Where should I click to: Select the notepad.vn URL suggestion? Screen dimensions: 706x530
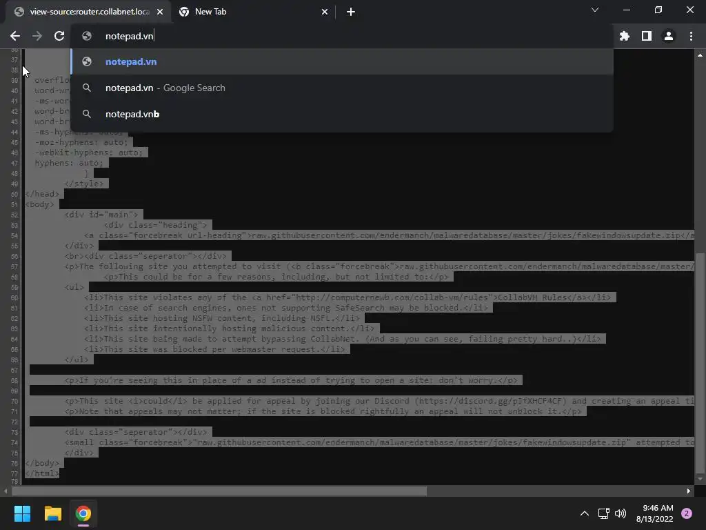click(x=342, y=61)
